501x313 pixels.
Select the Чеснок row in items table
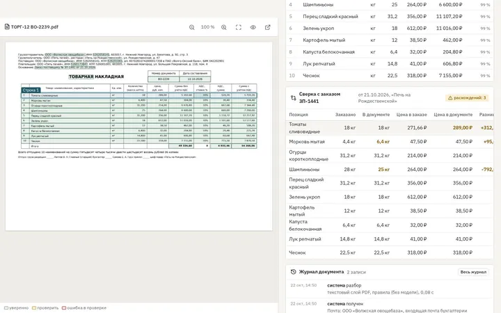click(390, 76)
